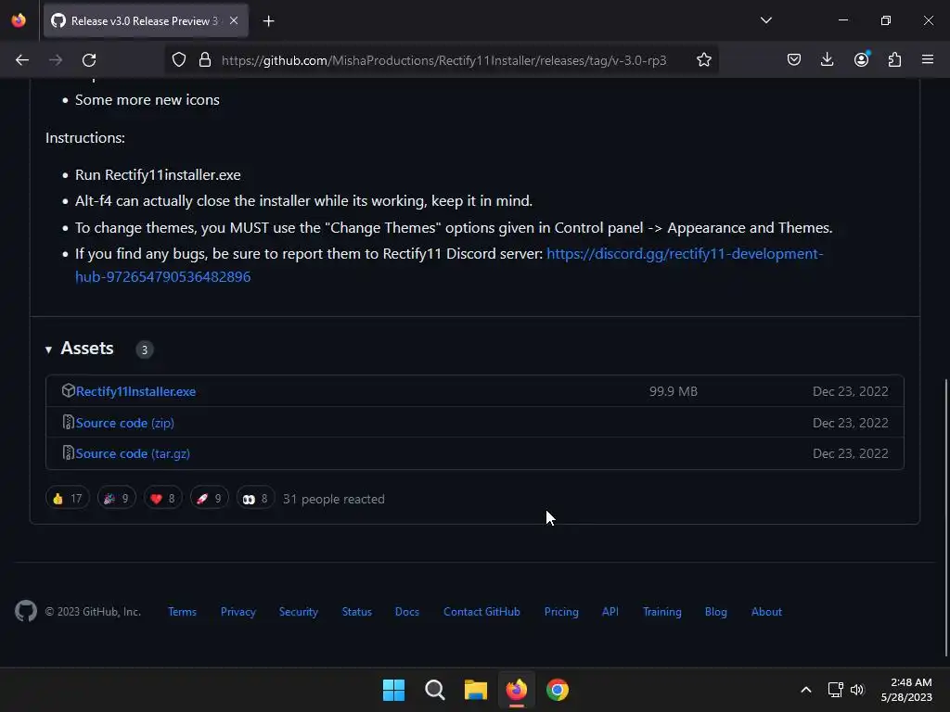Click the forward navigation arrow
Screen dimensions: 950x712
(56, 60)
